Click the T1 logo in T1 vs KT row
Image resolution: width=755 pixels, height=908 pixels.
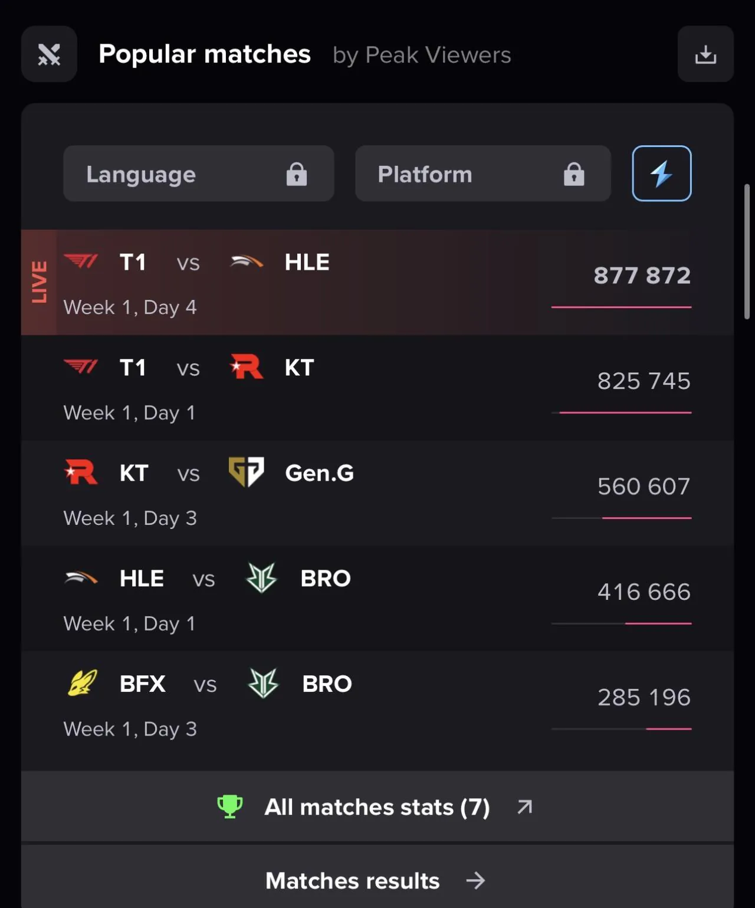(x=81, y=367)
